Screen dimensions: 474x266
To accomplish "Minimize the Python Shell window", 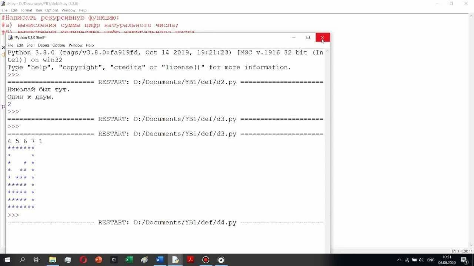I will 294,37.
